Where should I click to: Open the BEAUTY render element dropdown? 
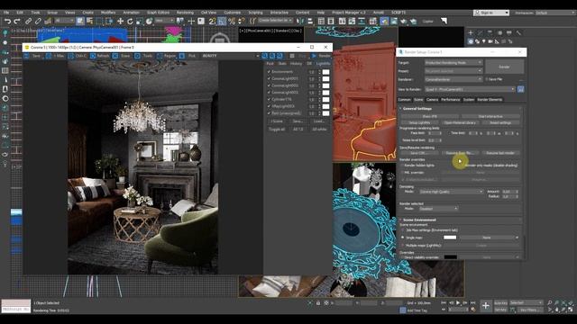pos(231,56)
